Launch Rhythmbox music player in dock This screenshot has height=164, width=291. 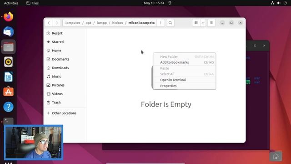click(8, 62)
